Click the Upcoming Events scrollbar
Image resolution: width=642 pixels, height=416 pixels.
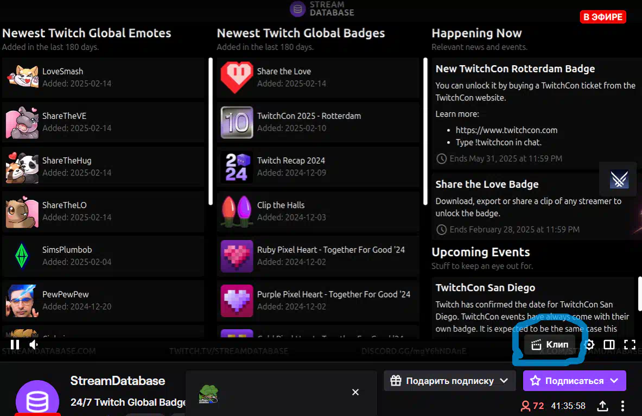640,294
